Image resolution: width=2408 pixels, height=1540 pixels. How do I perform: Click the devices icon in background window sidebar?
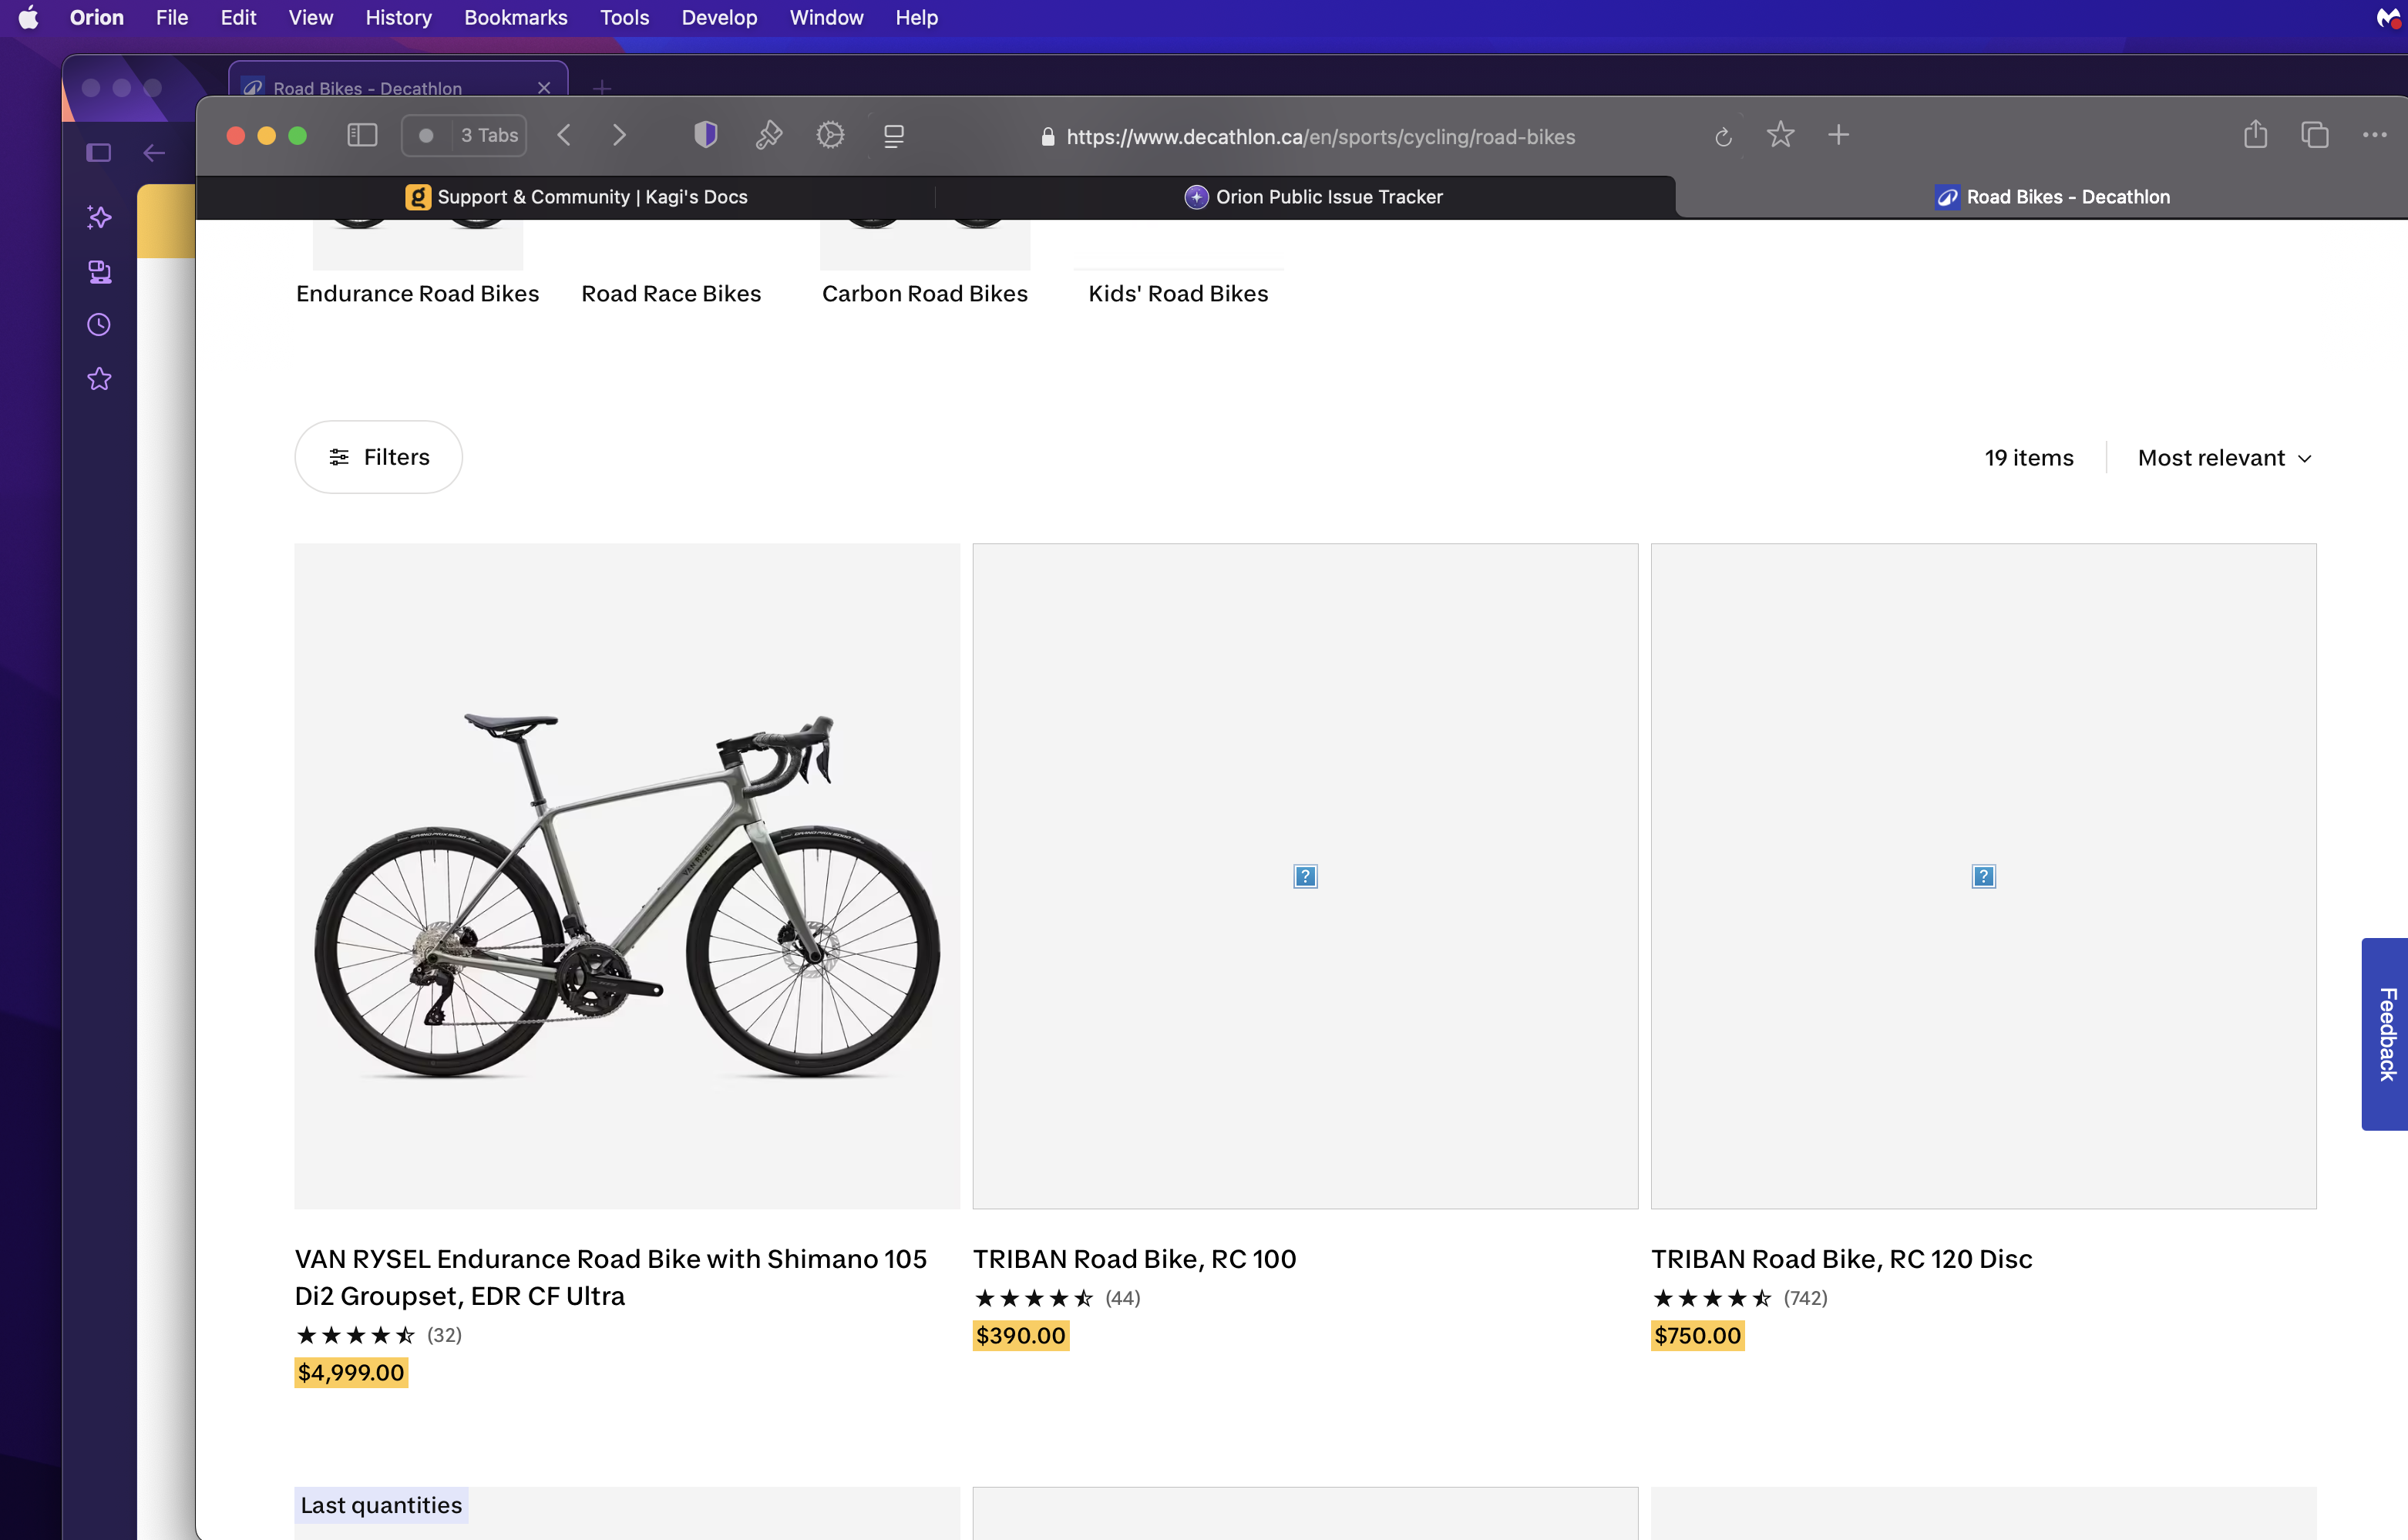99,271
